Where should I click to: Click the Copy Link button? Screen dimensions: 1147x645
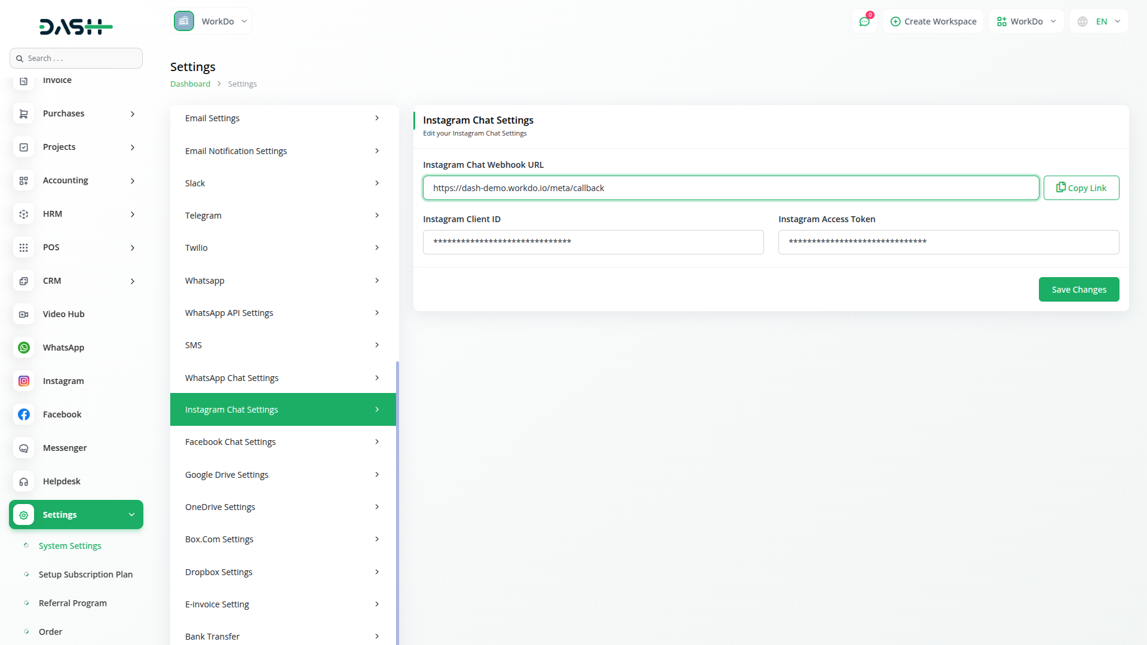[x=1081, y=188]
